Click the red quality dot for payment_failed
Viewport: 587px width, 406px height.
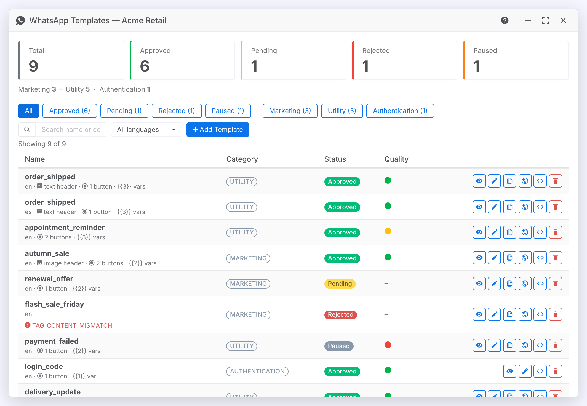tap(388, 345)
